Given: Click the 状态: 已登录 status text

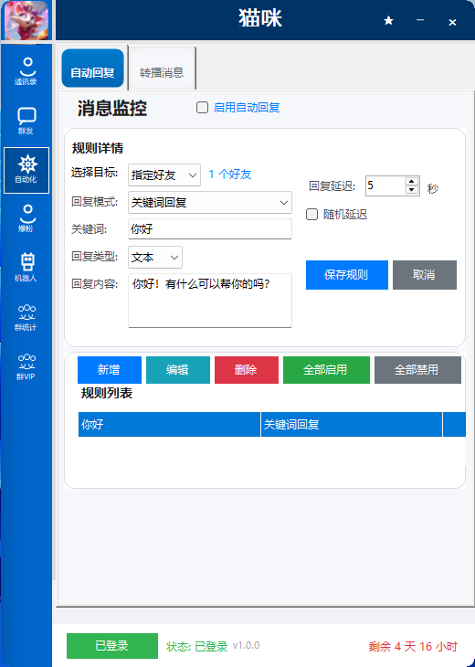Looking at the screenshot, I should point(197,647).
